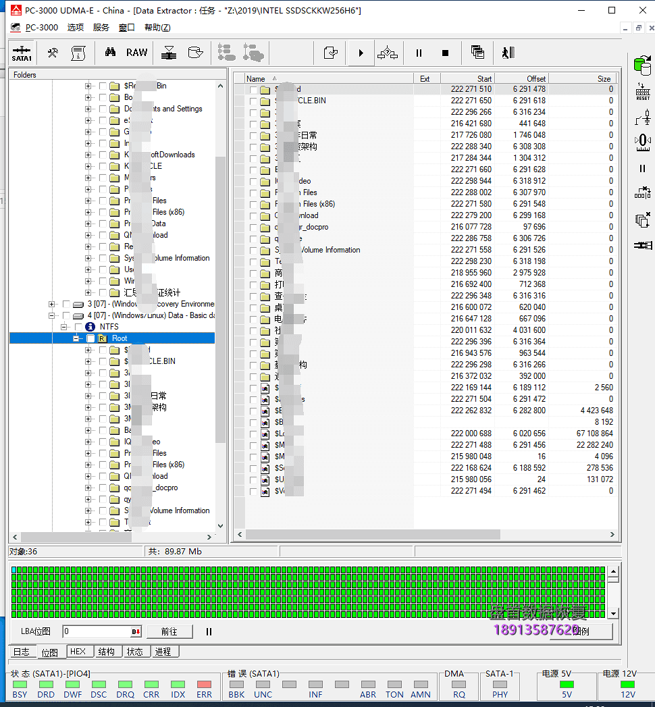Click the drive with arrow icon

tap(195, 53)
